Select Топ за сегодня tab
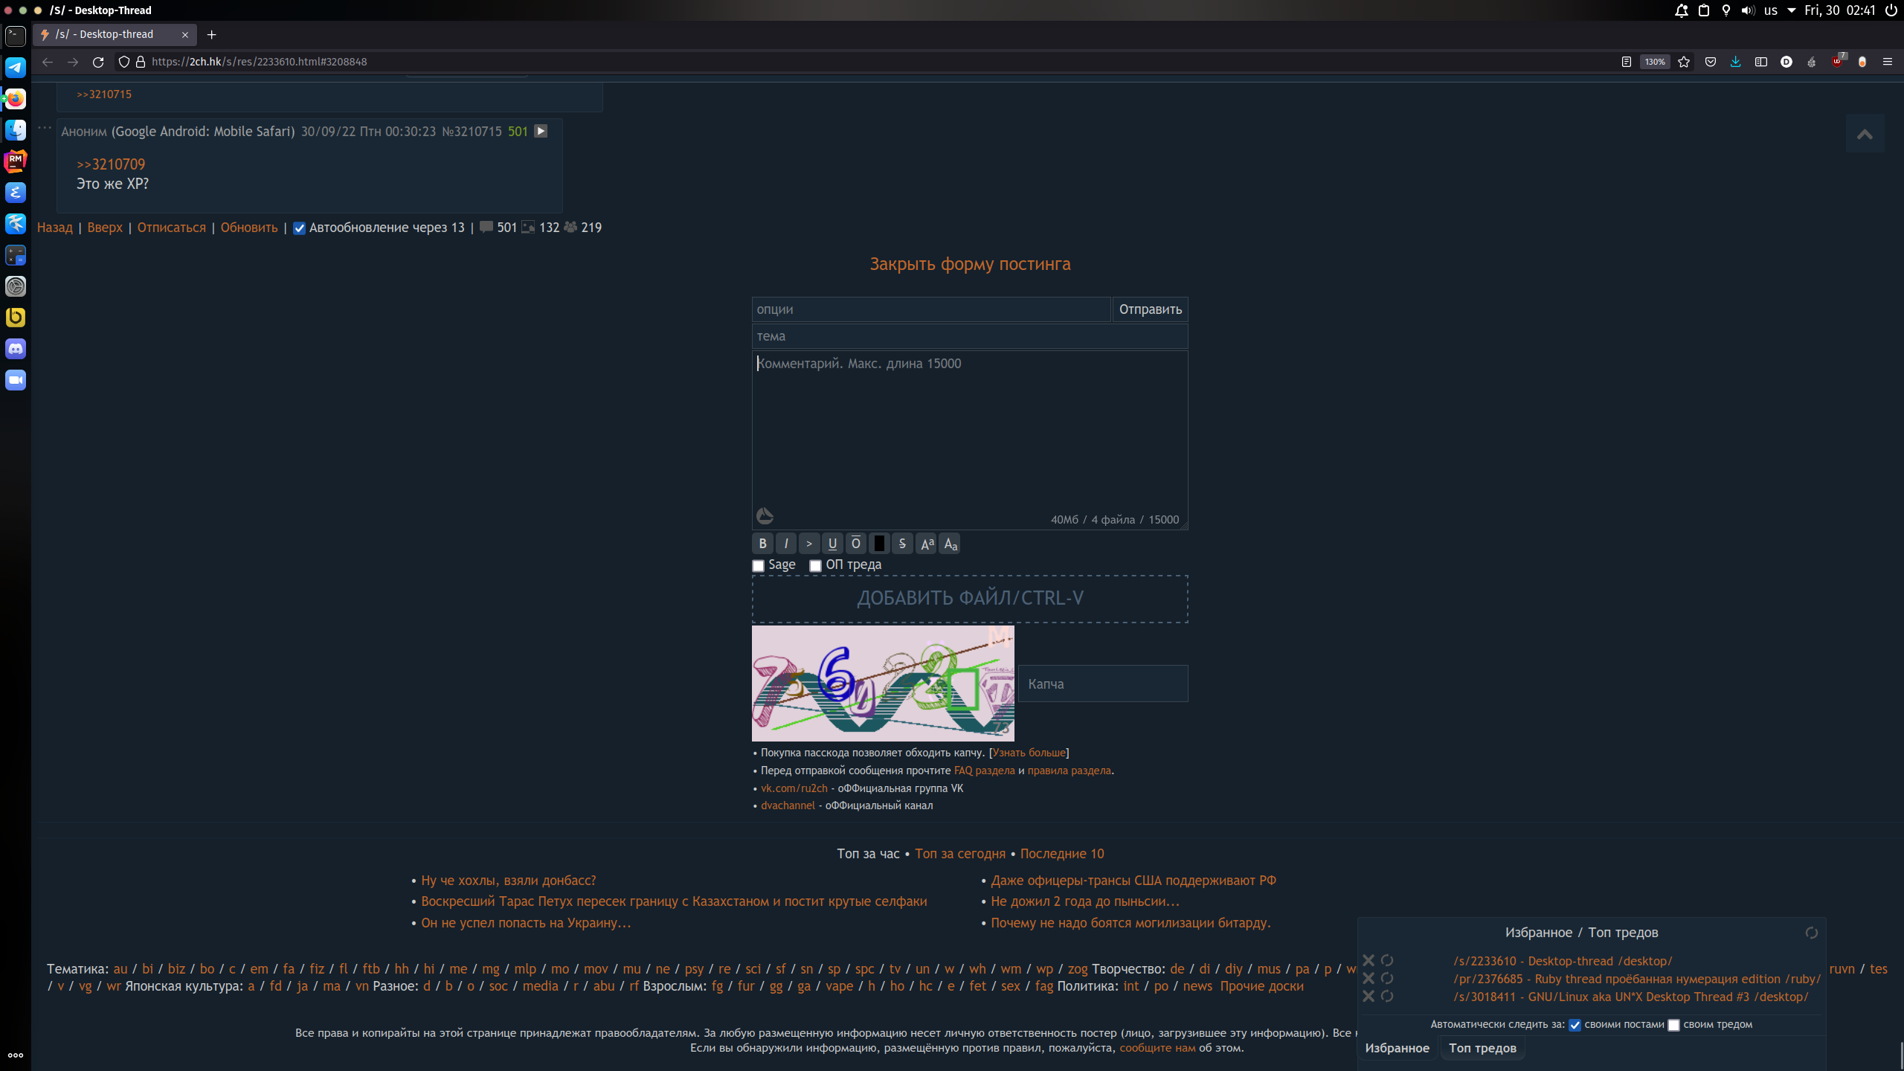The width and height of the screenshot is (1904, 1071). [959, 854]
